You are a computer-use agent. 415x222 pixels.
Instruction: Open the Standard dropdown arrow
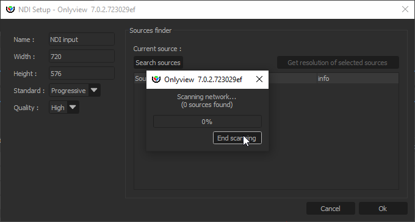[94, 90]
